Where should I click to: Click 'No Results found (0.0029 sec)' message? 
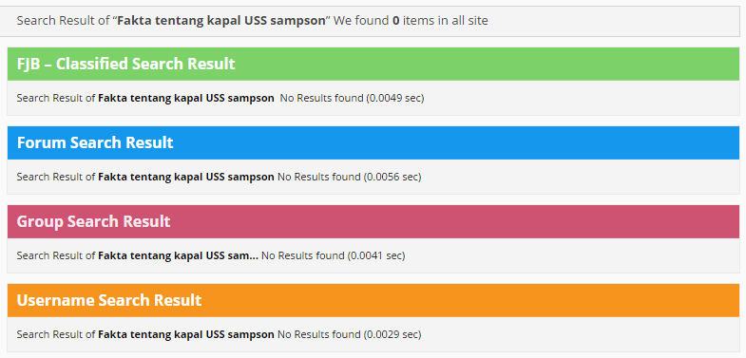click(349, 334)
